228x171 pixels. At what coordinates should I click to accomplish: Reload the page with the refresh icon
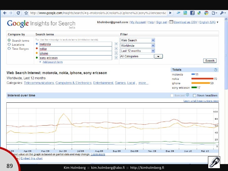click(x=18, y=13)
